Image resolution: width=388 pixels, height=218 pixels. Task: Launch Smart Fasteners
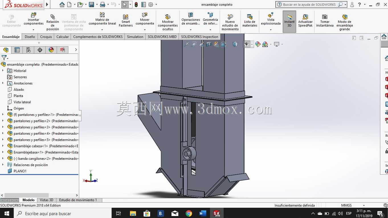[126, 21]
